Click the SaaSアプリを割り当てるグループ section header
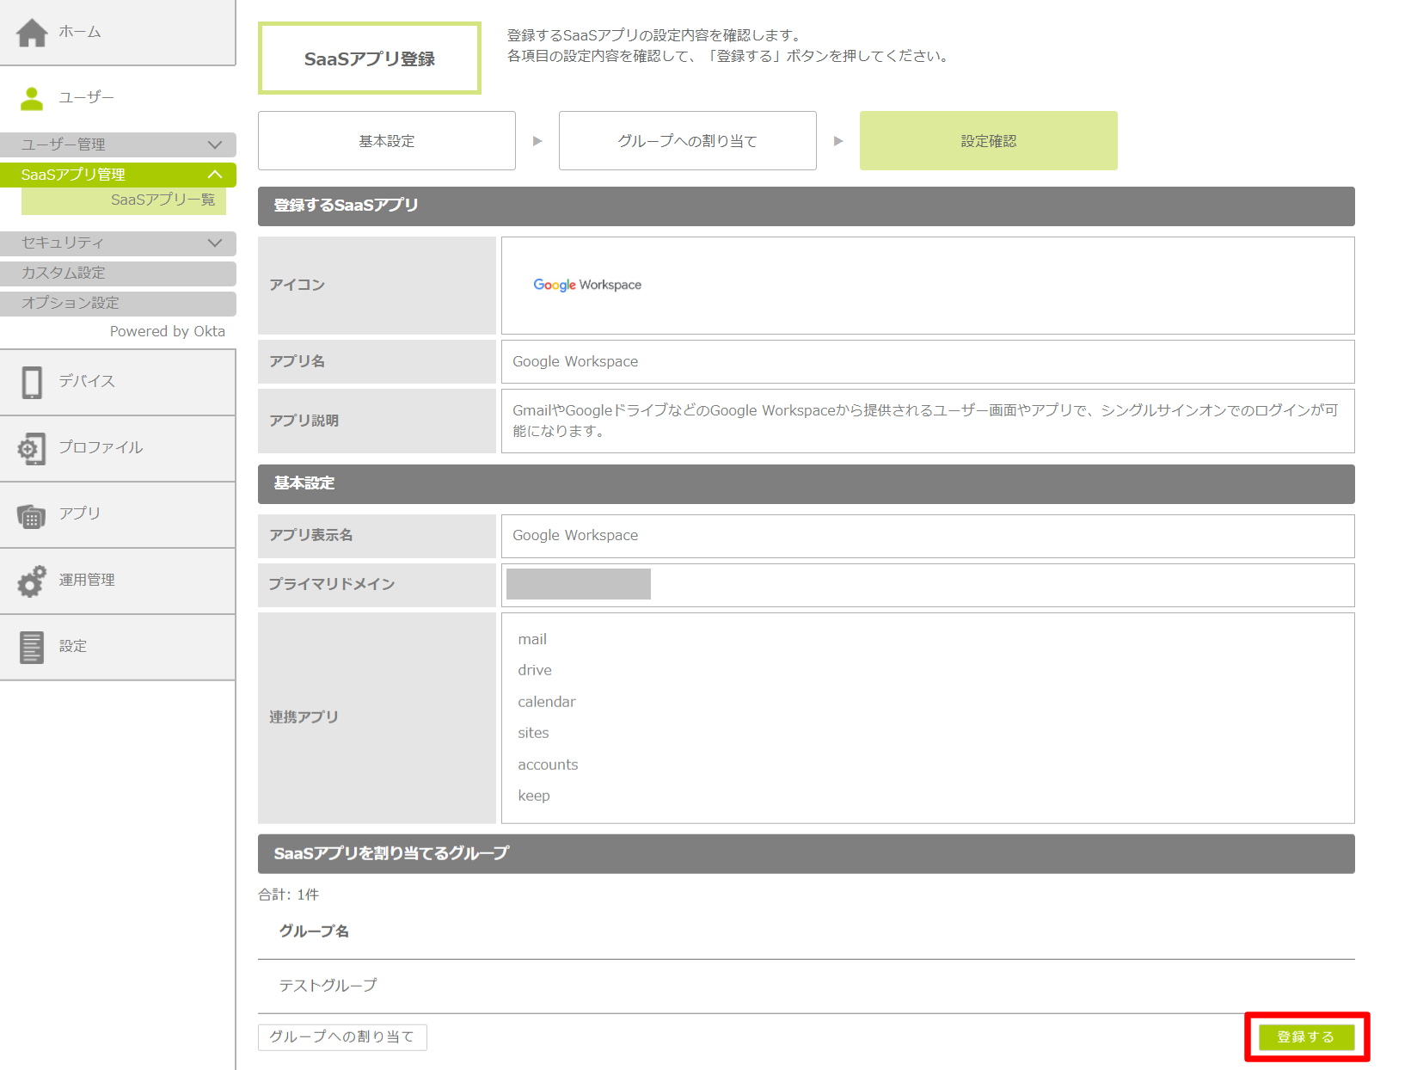This screenshot has height=1070, width=1411. [807, 854]
